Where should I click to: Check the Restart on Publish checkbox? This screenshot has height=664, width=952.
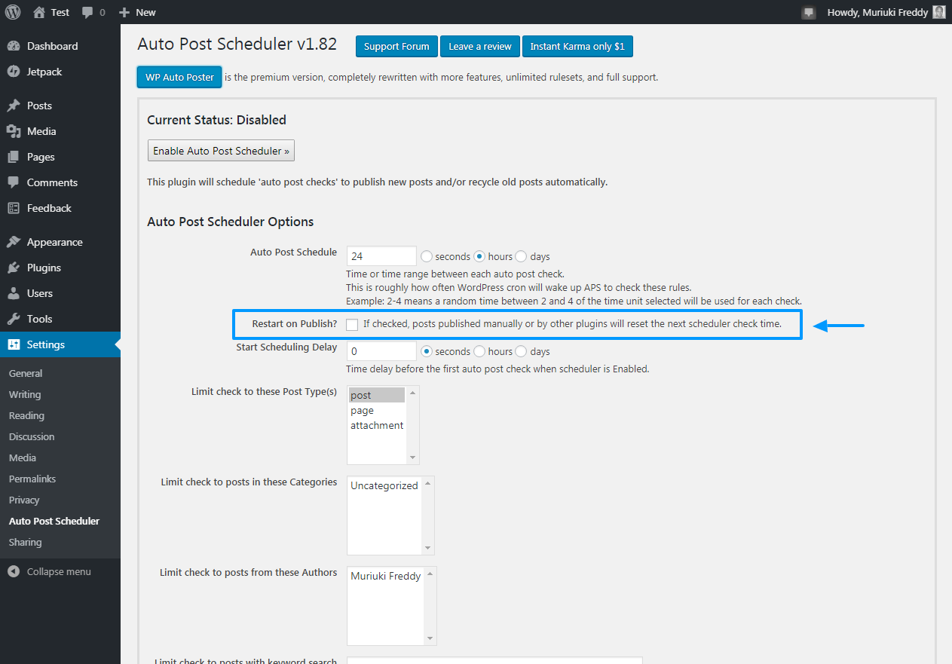tap(352, 324)
